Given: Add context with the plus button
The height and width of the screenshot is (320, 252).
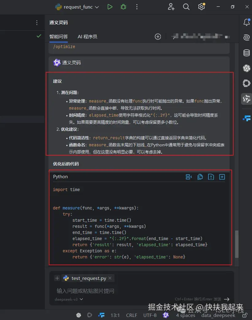Looking at the screenshot, I should pyautogui.click(x=57, y=278).
